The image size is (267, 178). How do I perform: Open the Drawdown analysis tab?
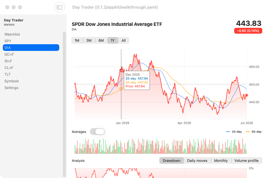pos(172,161)
